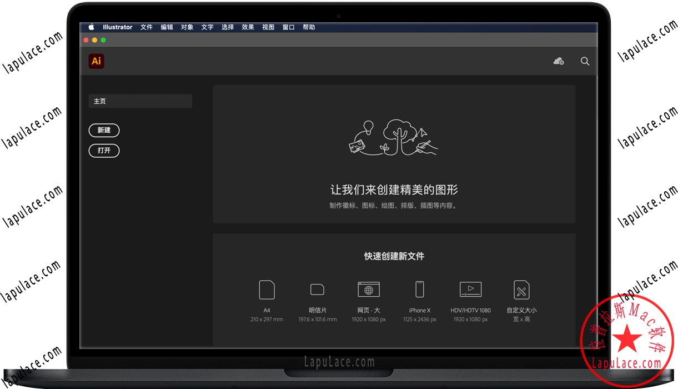678x389 pixels.
Task: Open the cloud sync status icon
Action: 559,61
